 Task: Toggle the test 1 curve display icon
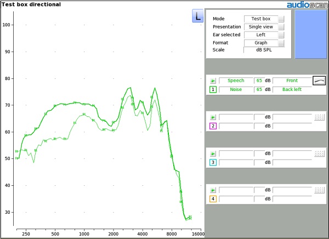[319, 81]
